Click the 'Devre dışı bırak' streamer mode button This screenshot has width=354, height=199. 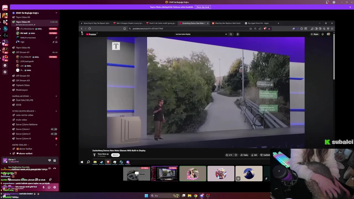(x=203, y=7)
